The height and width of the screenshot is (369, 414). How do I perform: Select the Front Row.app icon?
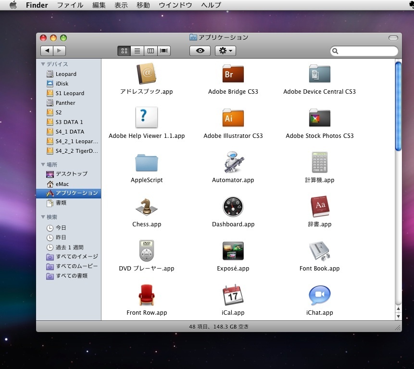tap(147, 295)
